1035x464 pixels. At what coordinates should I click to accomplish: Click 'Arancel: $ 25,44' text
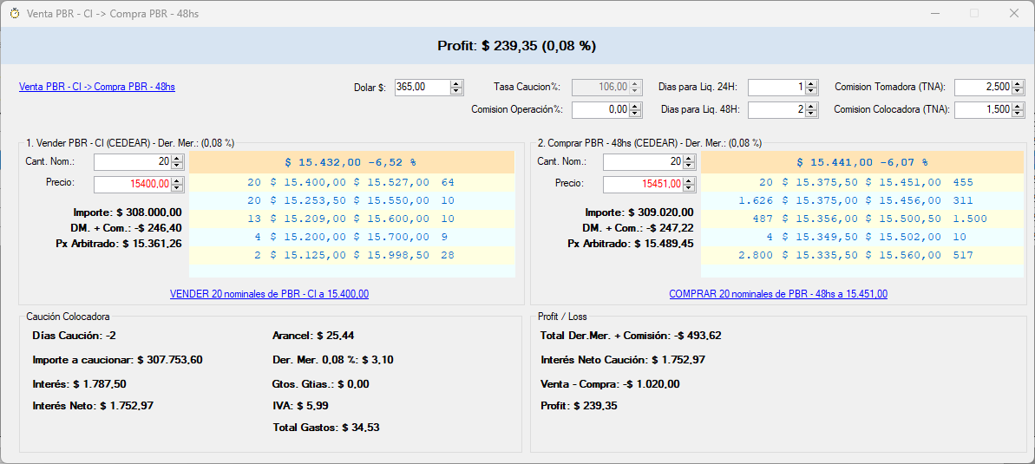313,336
